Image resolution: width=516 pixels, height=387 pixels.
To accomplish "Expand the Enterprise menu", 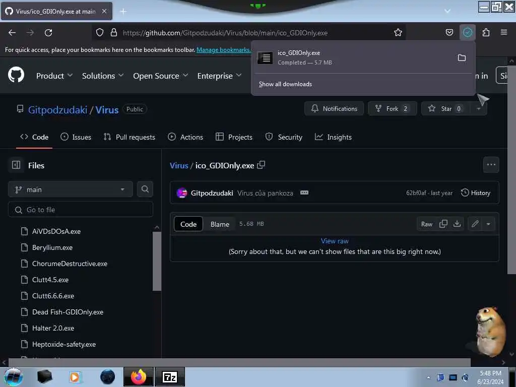I will tap(220, 76).
